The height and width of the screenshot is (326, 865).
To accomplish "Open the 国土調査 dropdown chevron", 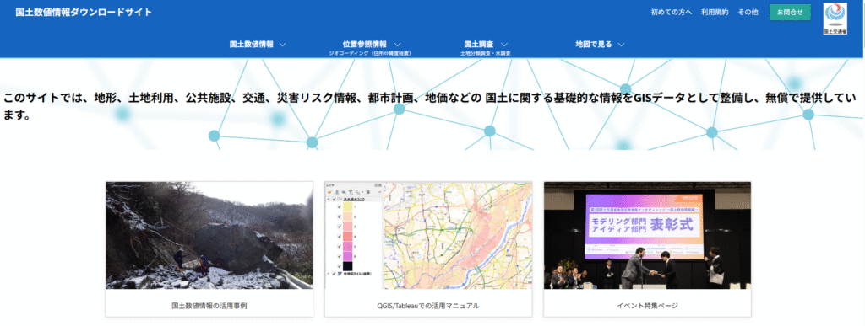I will pyautogui.click(x=504, y=45).
